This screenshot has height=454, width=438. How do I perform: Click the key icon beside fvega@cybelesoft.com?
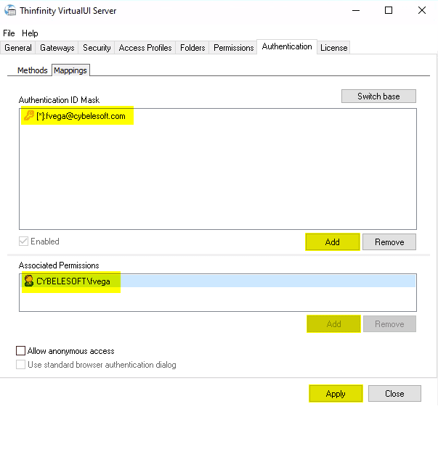pyautogui.click(x=29, y=115)
